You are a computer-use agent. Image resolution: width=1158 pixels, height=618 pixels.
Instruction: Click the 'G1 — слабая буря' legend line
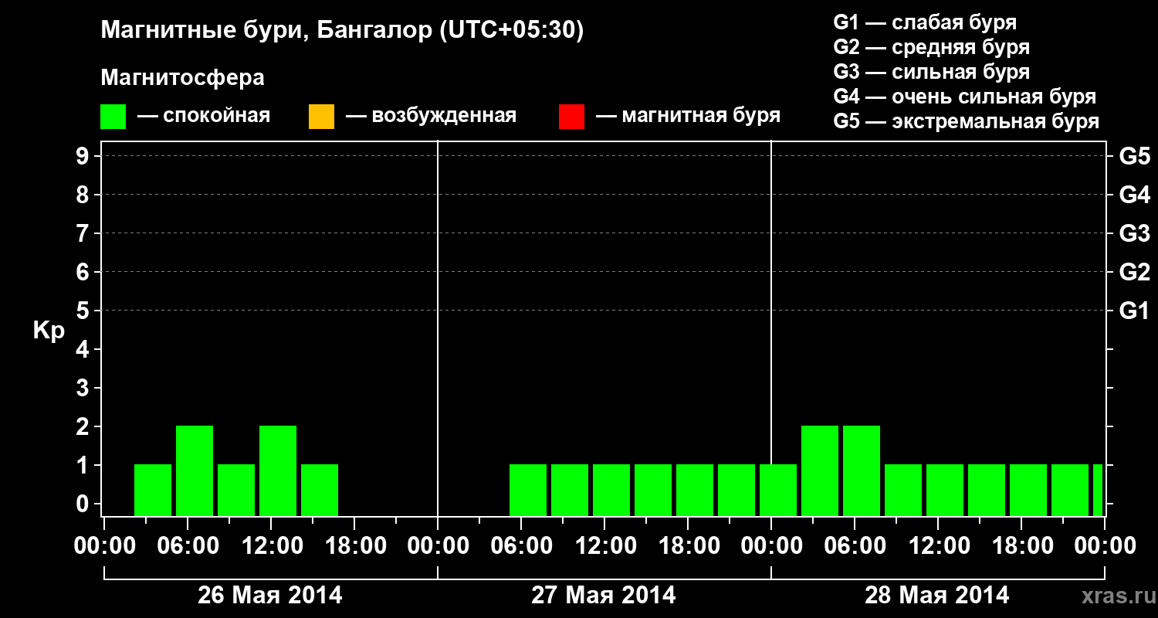click(925, 22)
